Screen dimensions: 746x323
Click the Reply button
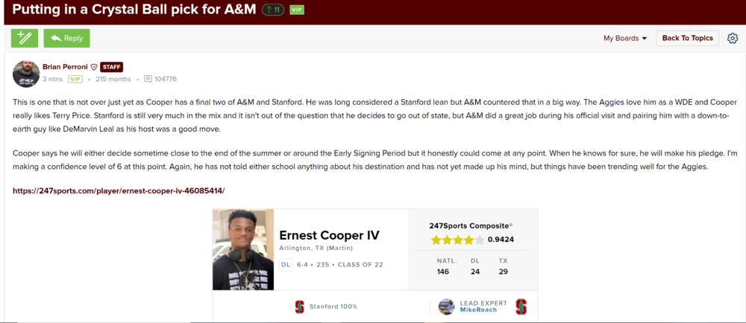click(66, 38)
